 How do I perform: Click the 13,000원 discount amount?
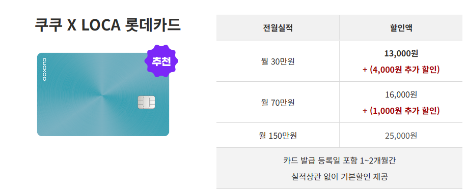tap(401, 53)
